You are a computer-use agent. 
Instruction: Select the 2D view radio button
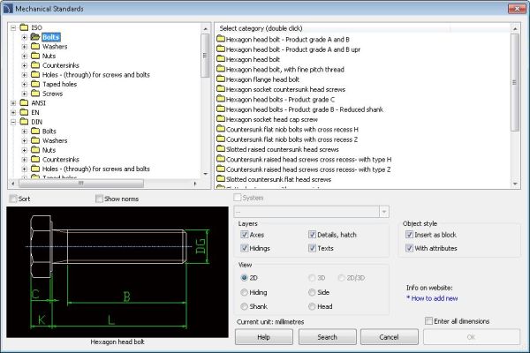click(x=244, y=278)
